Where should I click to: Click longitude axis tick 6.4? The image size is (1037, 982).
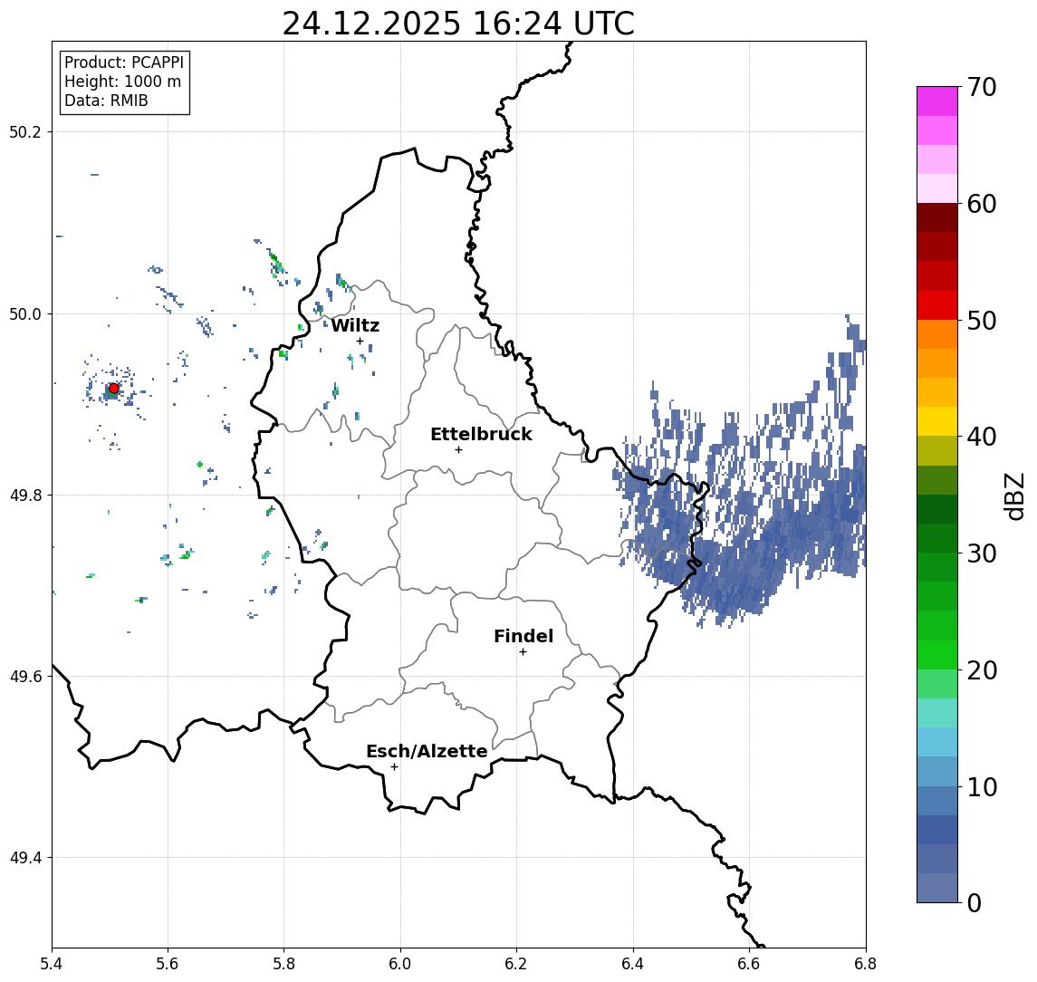pyautogui.click(x=633, y=964)
